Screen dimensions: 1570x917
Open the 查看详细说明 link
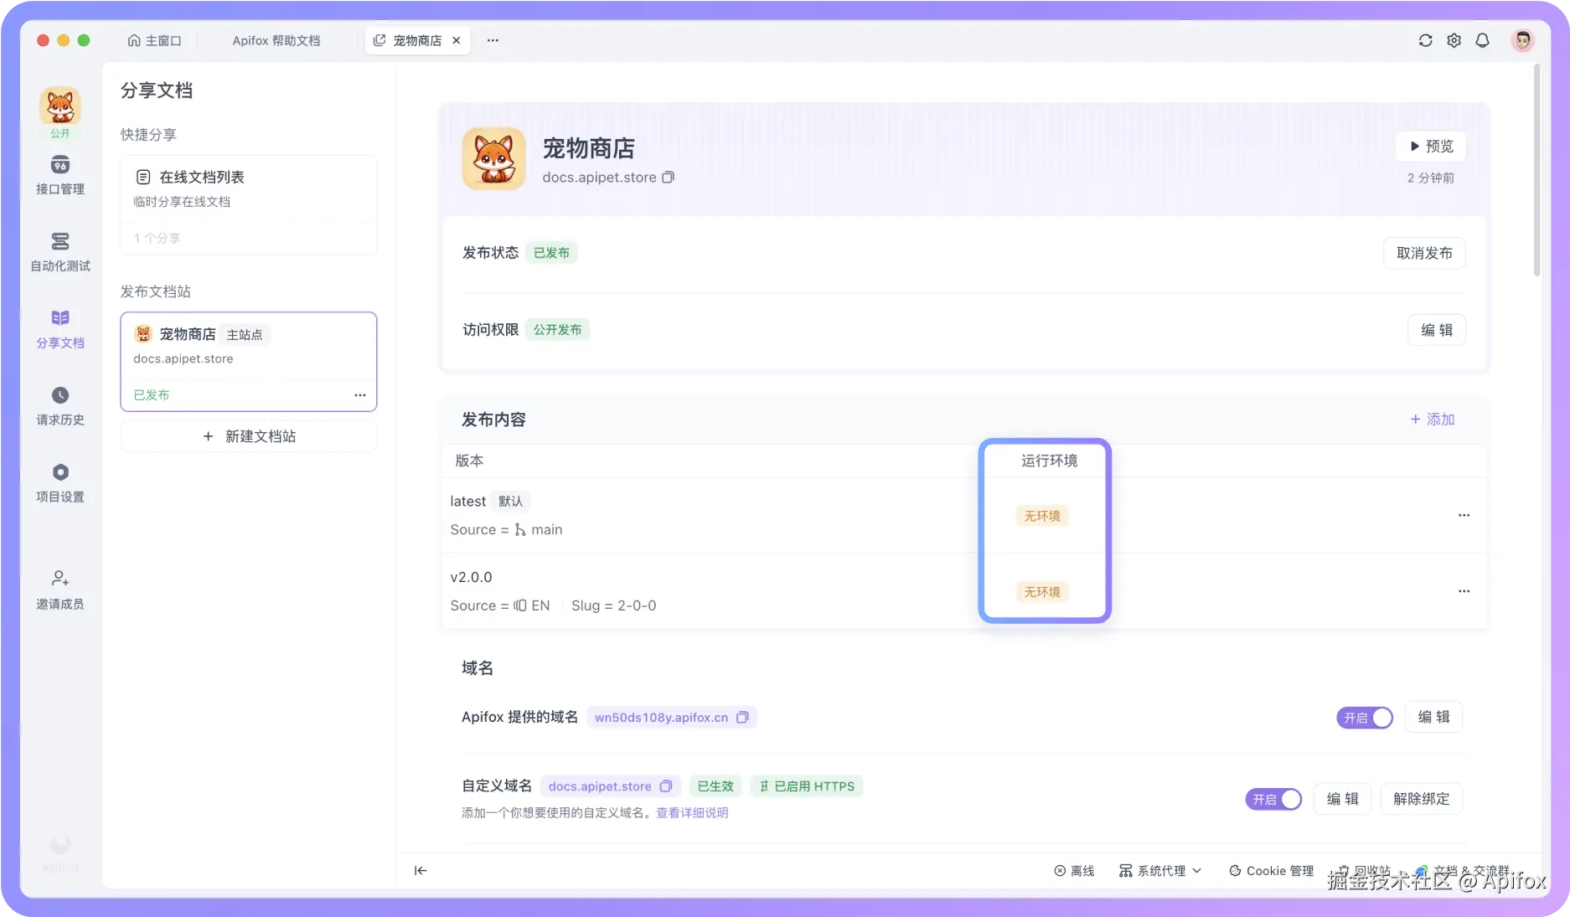pos(692,813)
